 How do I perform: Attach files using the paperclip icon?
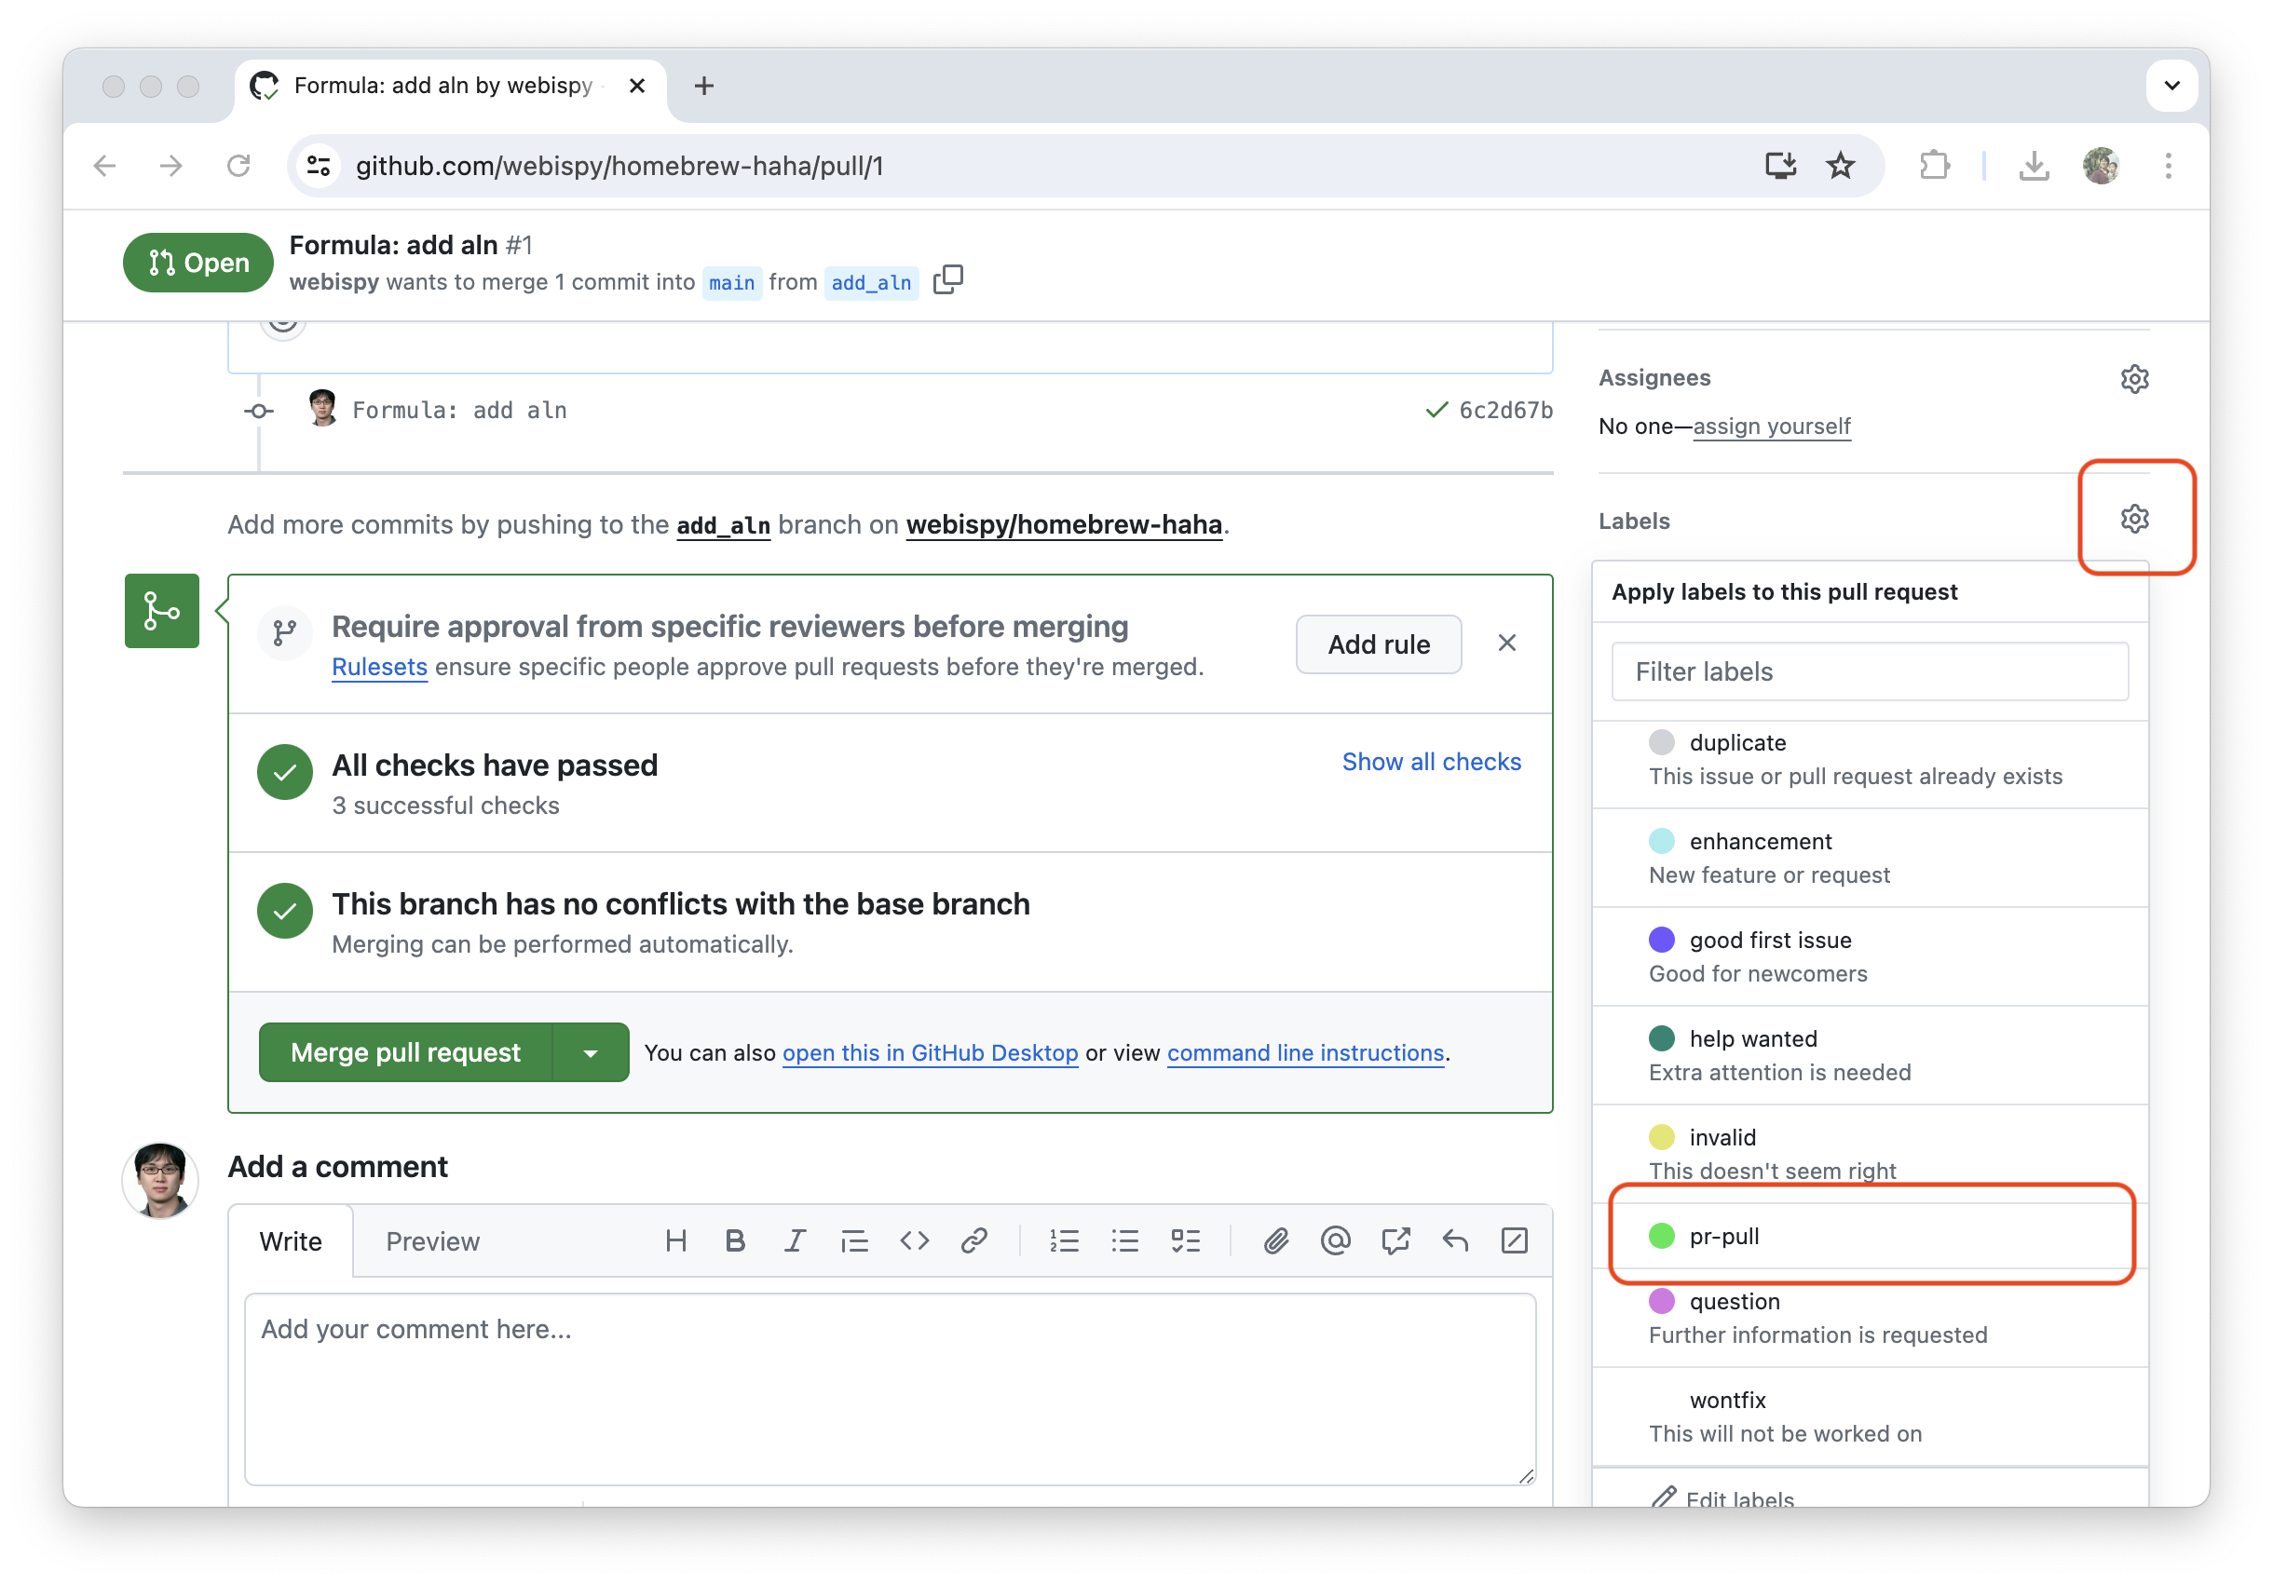click(x=1275, y=1240)
